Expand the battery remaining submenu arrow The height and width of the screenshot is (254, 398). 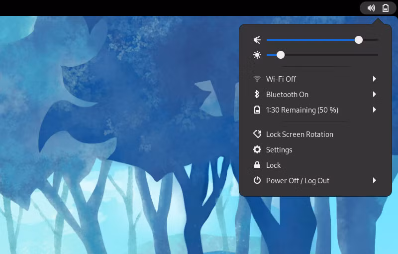pos(375,110)
